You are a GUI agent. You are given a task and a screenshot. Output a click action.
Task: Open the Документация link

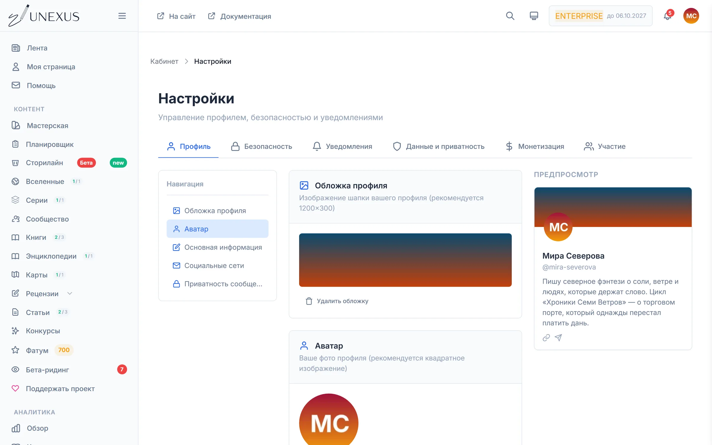pos(239,16)
